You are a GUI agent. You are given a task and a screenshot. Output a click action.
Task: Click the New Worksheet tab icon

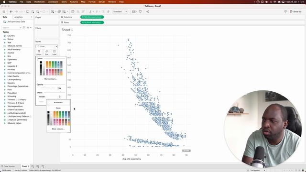(x=33, y=166)
